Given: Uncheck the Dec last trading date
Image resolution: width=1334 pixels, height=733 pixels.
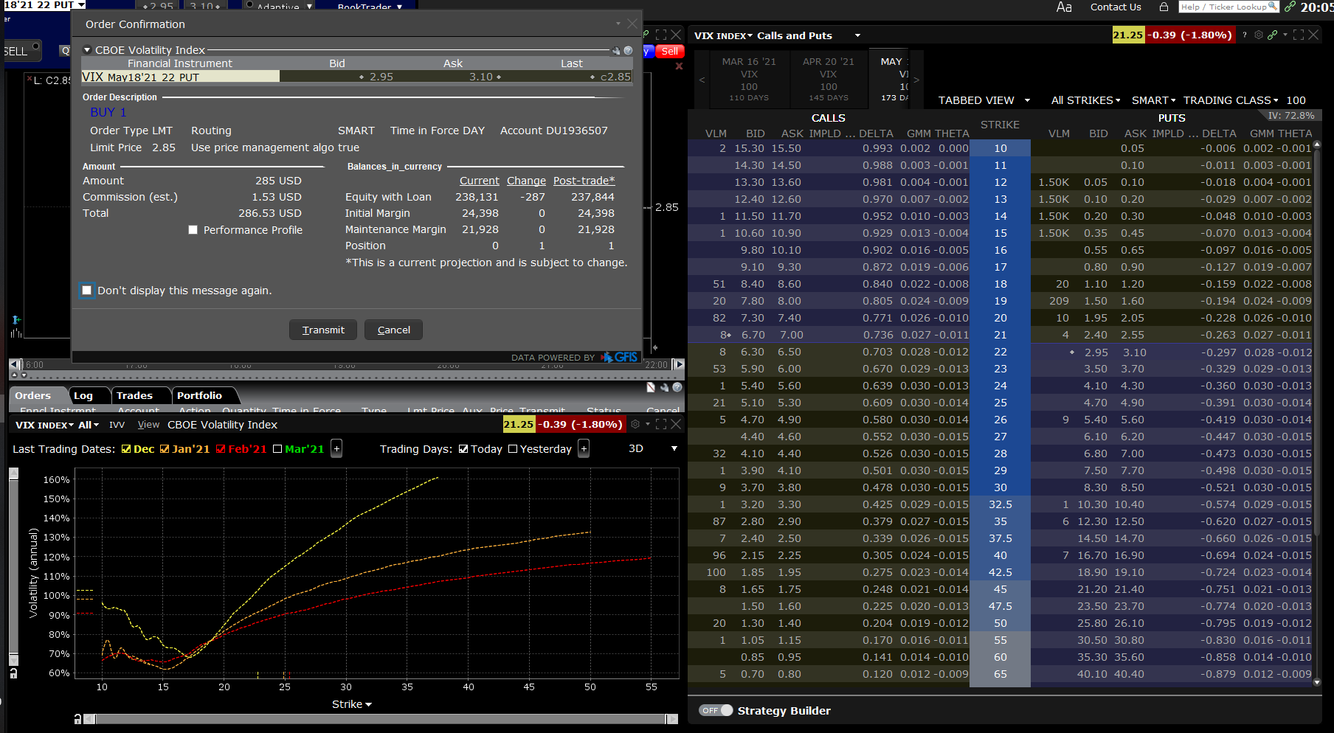Looking at the screenshot, I should click(x=126, y=449).
